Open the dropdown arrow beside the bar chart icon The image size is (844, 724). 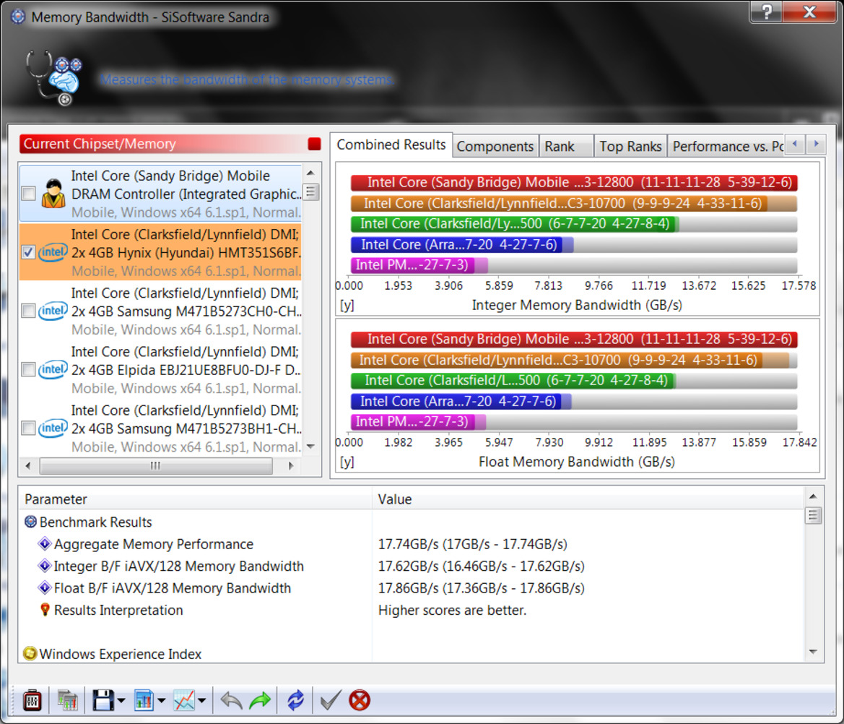(162, 701)
